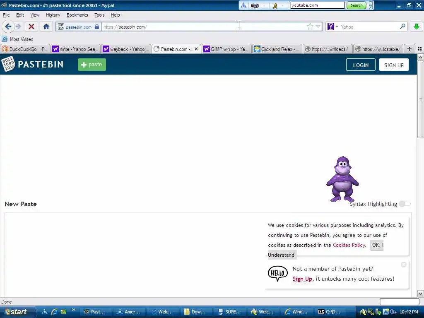Click the padlock security icon
Image resolution: width=424 pixels, height=318 pixels.
(97, 26)
